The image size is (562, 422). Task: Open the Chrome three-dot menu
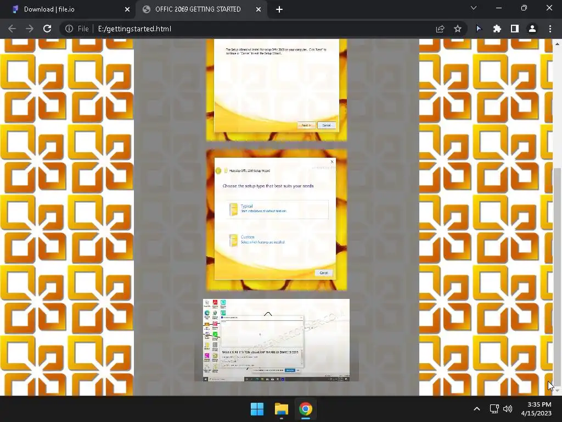pos(550,29)
